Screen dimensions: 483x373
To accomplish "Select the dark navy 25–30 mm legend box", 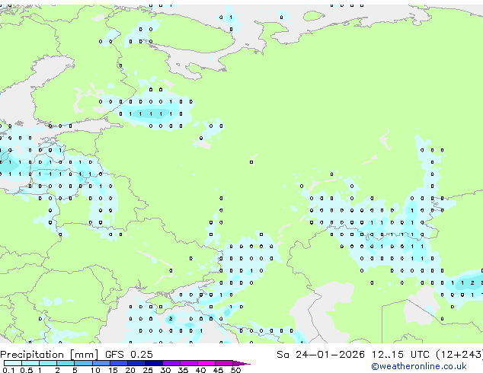I will (x=153, y=363).
